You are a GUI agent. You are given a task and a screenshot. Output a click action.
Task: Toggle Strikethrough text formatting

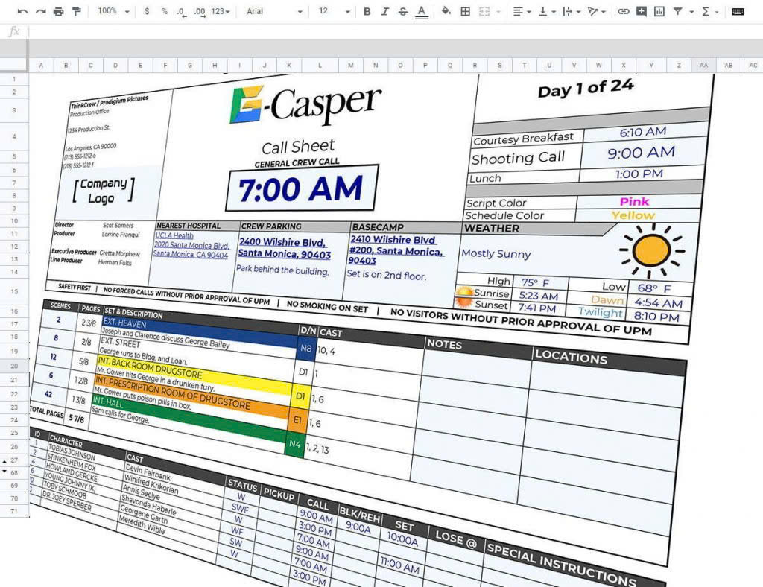(403, 12)
